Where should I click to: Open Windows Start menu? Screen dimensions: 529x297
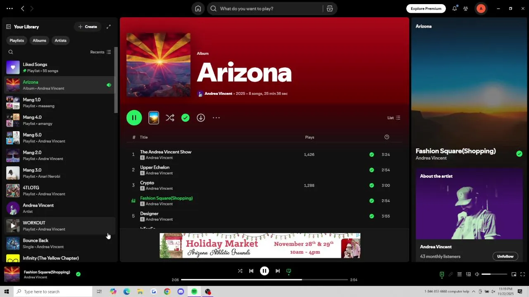[x=6, y=292]
